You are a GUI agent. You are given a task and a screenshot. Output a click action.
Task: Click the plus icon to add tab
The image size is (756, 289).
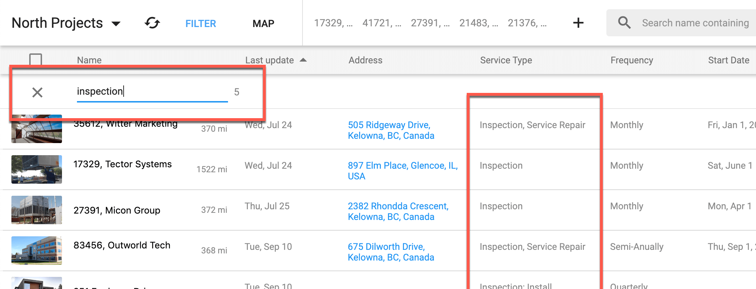[578, 23]
